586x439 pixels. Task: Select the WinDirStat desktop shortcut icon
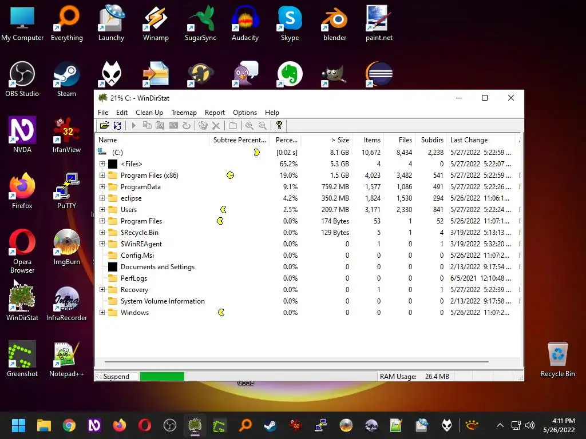[x=22, y=302]
